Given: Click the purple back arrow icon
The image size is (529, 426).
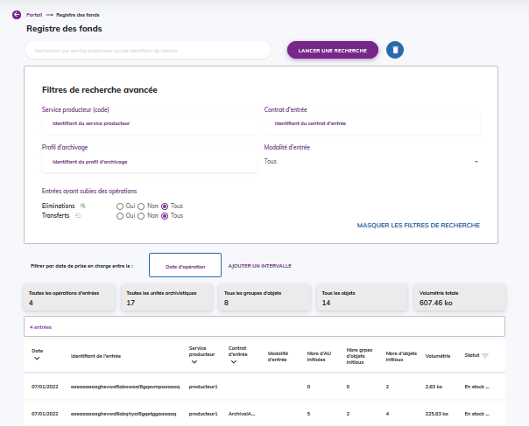Looking at the screenshot, I should point(16,14).
